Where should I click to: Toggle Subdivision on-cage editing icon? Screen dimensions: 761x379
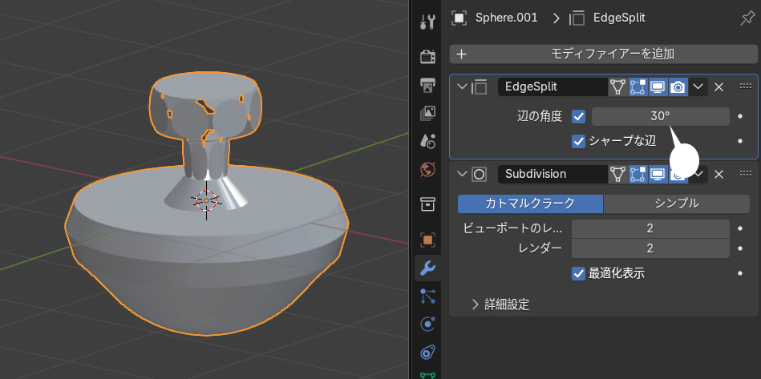click(x=617, y=174)
